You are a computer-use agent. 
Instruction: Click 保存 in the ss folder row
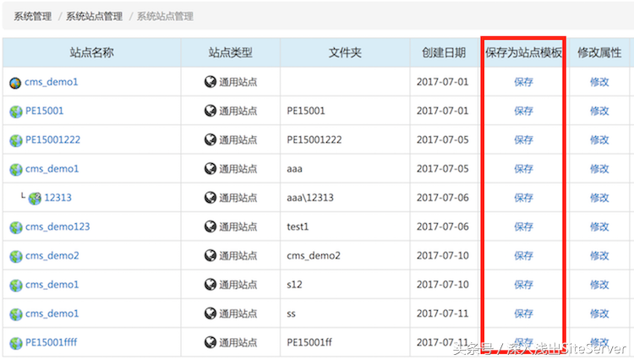click(523, 314)
